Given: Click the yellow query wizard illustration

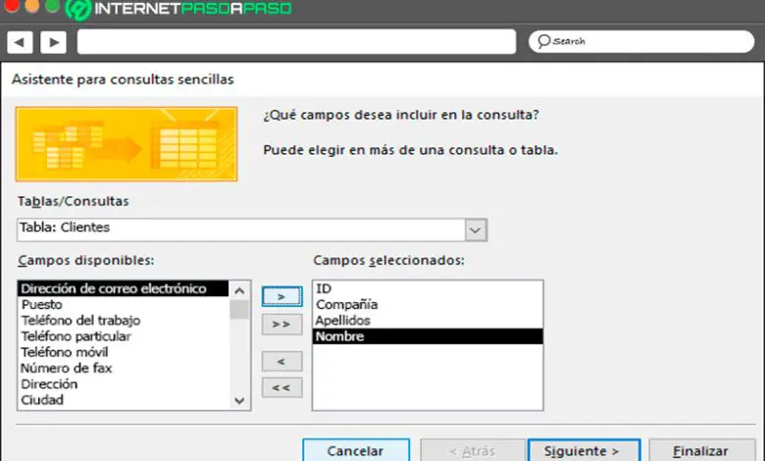Looking at the screenshot, I should coord(127,144).
